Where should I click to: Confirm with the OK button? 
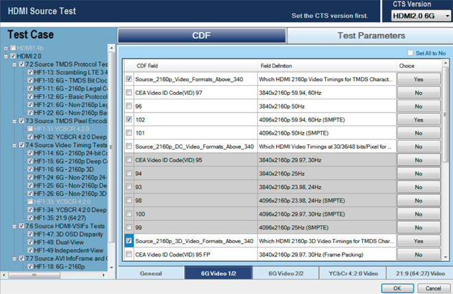[397, 289]
